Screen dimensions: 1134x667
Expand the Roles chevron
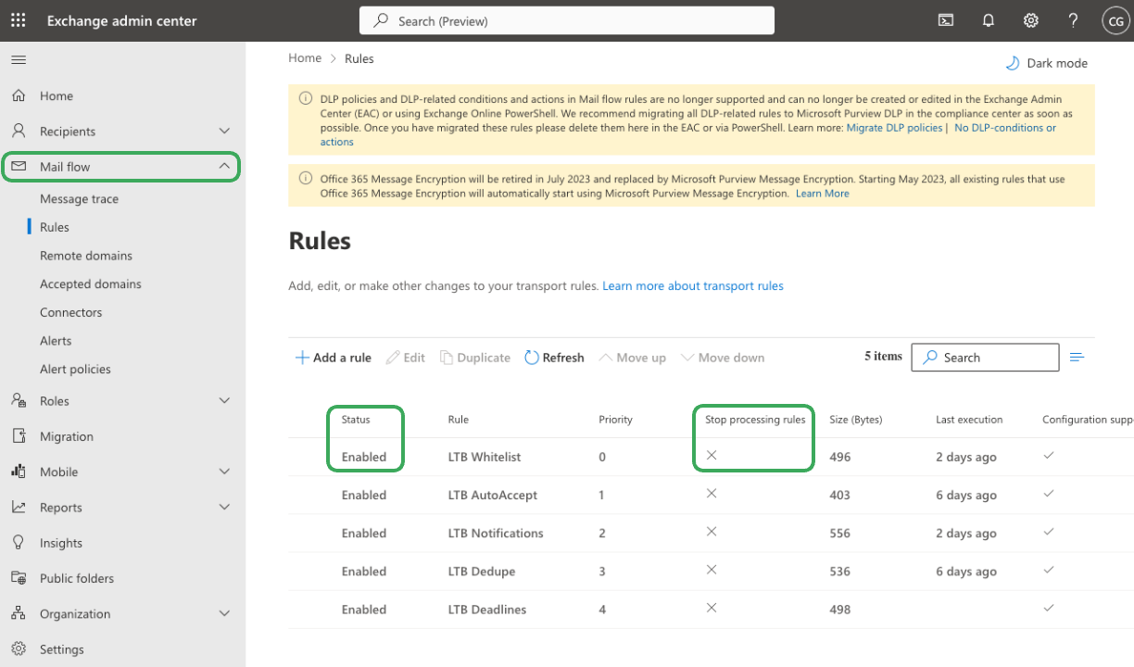tap(224, 401)
